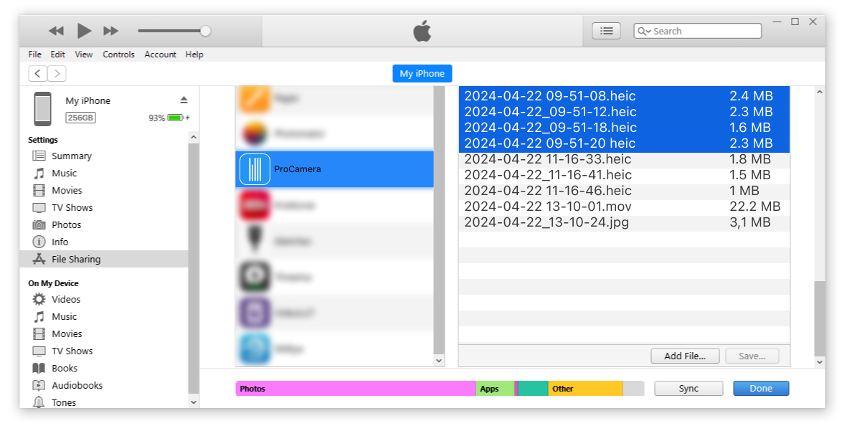Image resolution: width=847 pixels, height=431 pixels.
Task: Expand search options dropdown magnifier arrow
Action: [x=643, y=32]
